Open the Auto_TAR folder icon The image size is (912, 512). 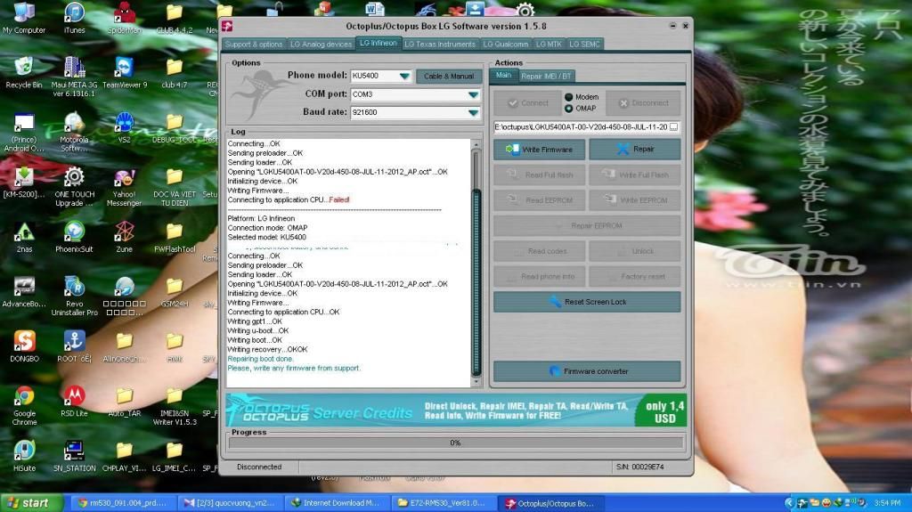click(x=125, y=401)
